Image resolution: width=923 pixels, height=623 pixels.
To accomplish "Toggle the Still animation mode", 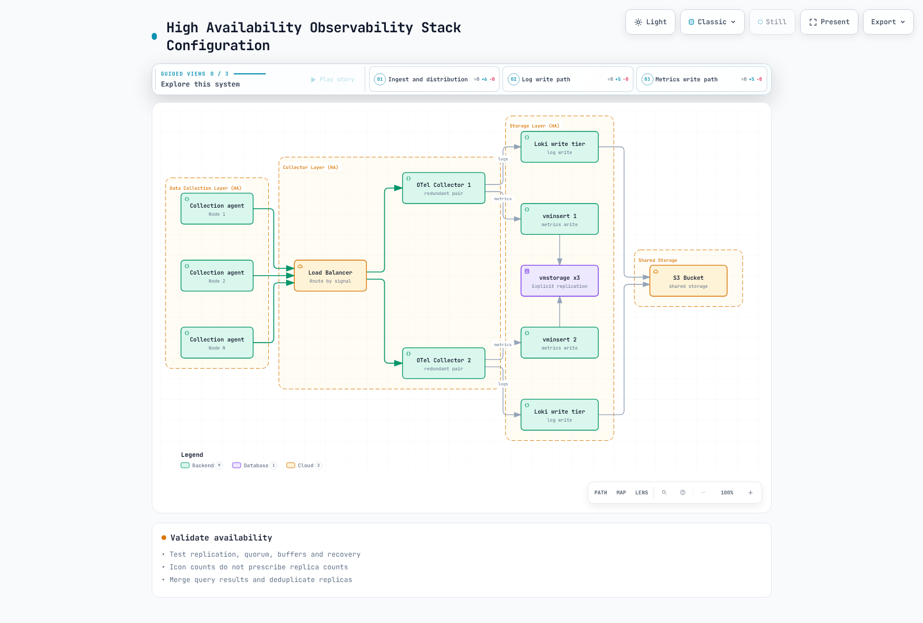I will [772, 22].
